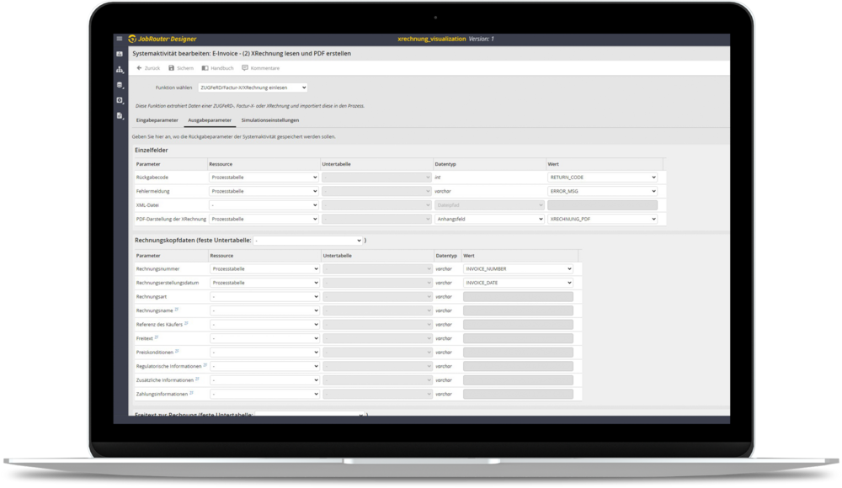Click info icon next to Freitext
This screenshot has width=842, height=488.
click(157, 337)
